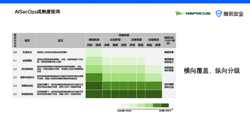Click the light gray legend swatch
This screenshot has height=140, width=250.
124,105
